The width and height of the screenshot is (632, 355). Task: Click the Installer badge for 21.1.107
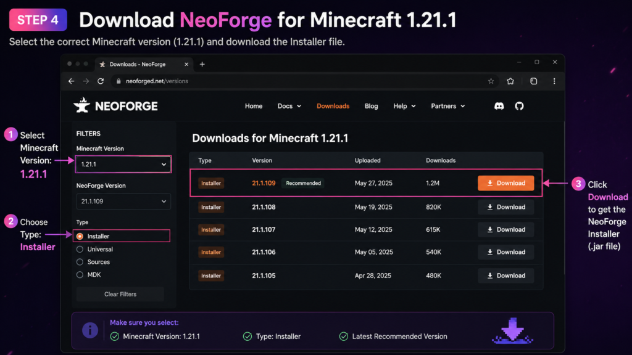tap(211, 230)
